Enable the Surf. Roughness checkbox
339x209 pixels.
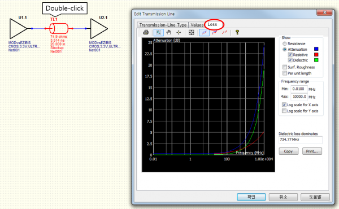pyautogui.click(x=285, y=67)
